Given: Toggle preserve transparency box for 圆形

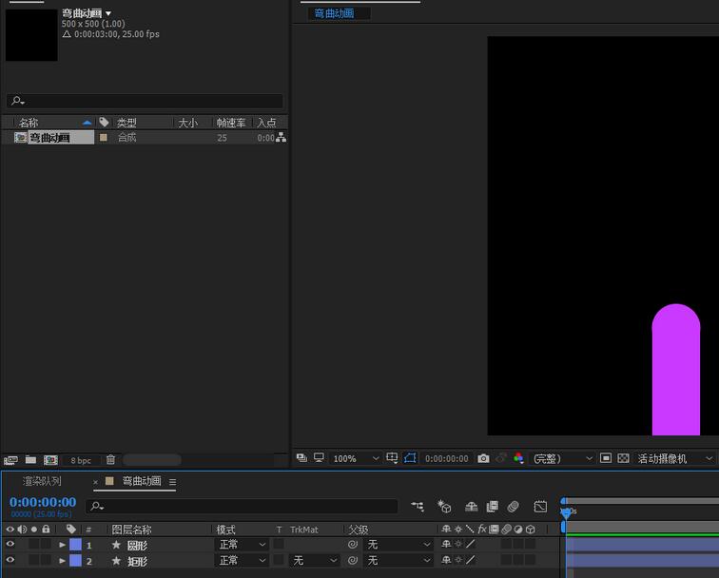Looking at the screenshot, I should click(279, 545).
